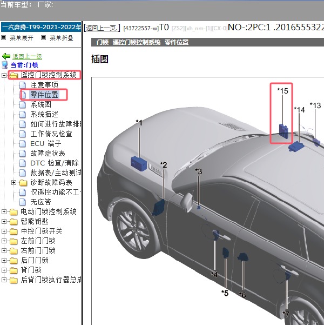Click folder icon of 后背门锁执行器总成

tap(13, 280)
